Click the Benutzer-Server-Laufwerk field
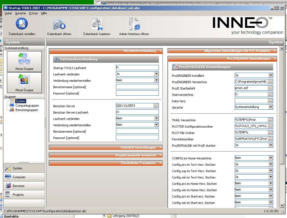287x218 pixels. [137, 112]
